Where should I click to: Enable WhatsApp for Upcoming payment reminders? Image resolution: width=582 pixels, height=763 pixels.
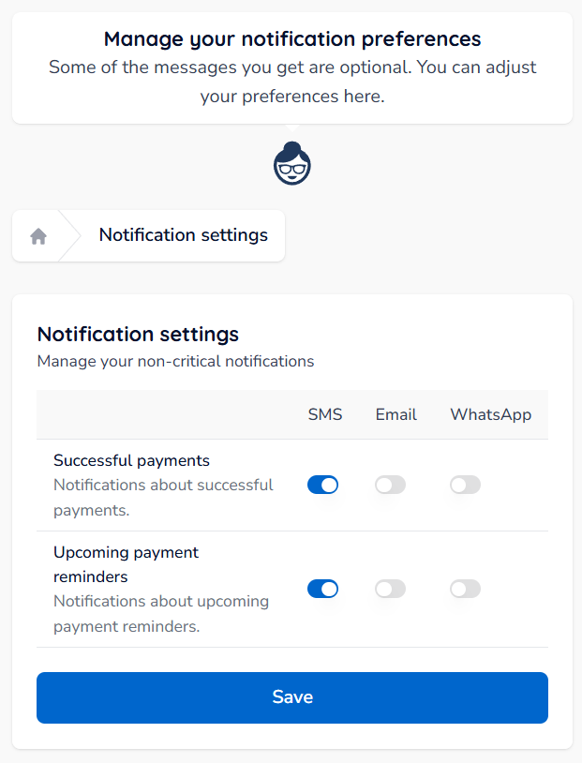tap(465, 589)
